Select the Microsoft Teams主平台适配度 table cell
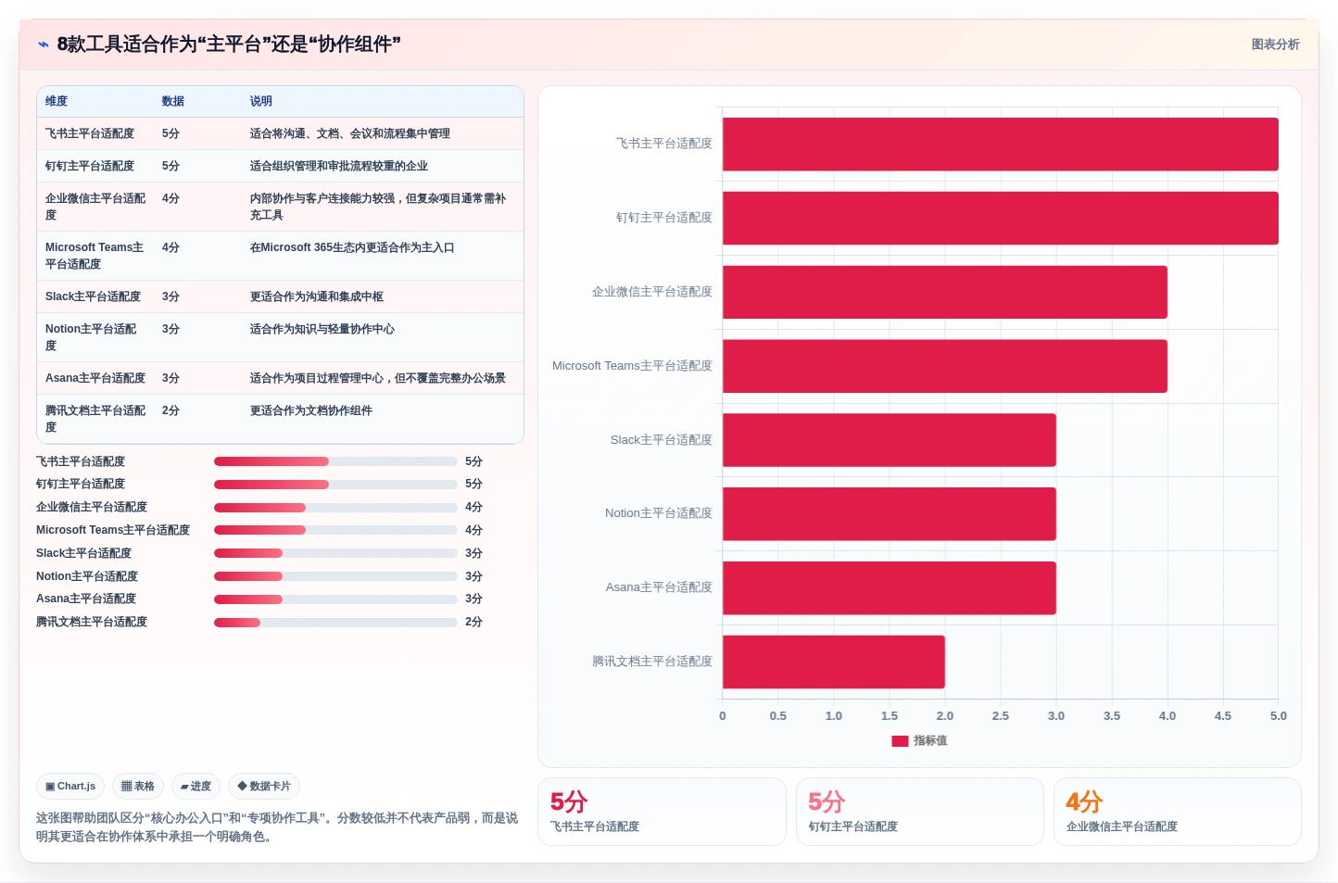Screen dimensions: 1338x883 tap(95, 256)
